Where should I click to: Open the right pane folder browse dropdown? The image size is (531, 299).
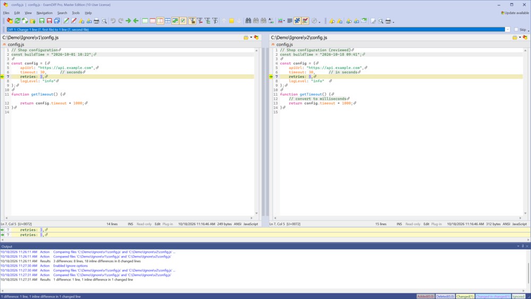point(520,37)
